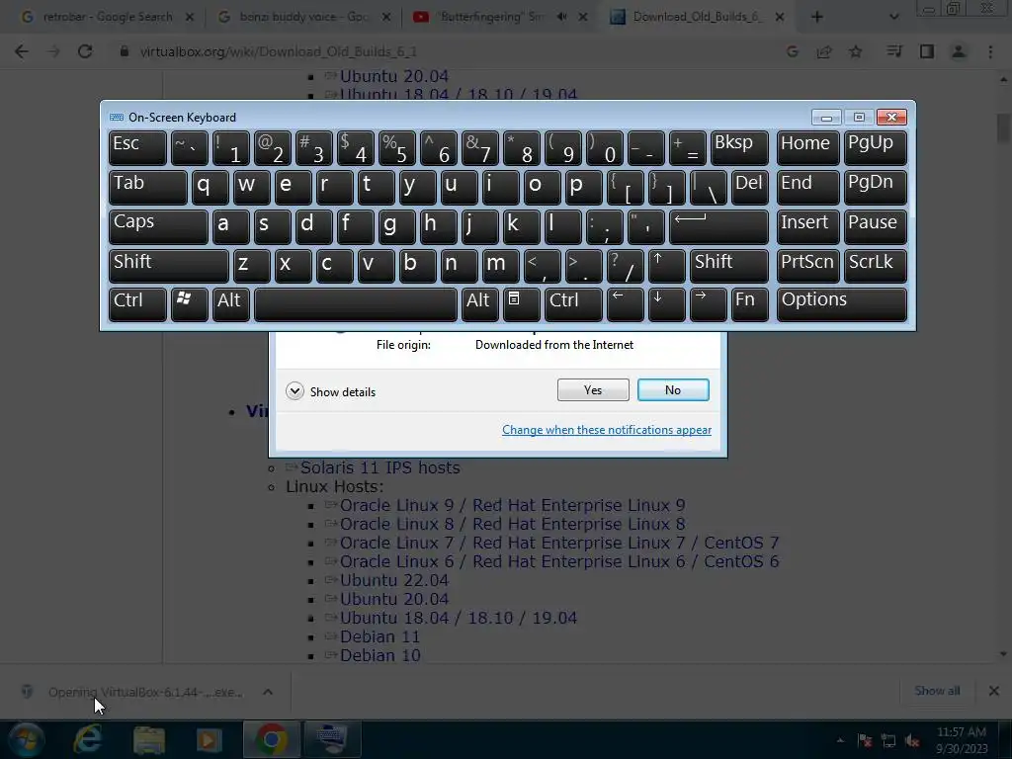Open the Solaris 11 IPS hosts link

379,467
